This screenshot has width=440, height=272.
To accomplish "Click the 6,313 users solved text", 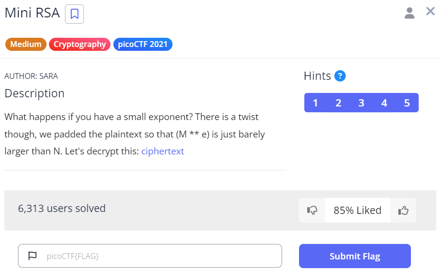I will tap(62, 209).
